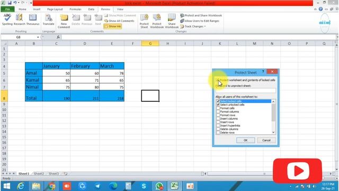The width and height of the screenshot is (339, 191).
Task: Click Protect and Share Workbook
Action: click(201, 15)
